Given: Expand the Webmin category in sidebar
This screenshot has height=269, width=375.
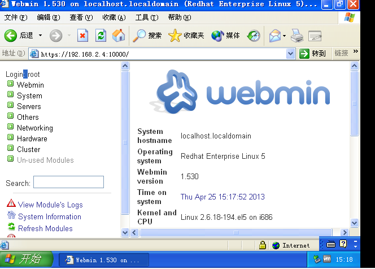Looking at the screenshot, I should [10, 84].
